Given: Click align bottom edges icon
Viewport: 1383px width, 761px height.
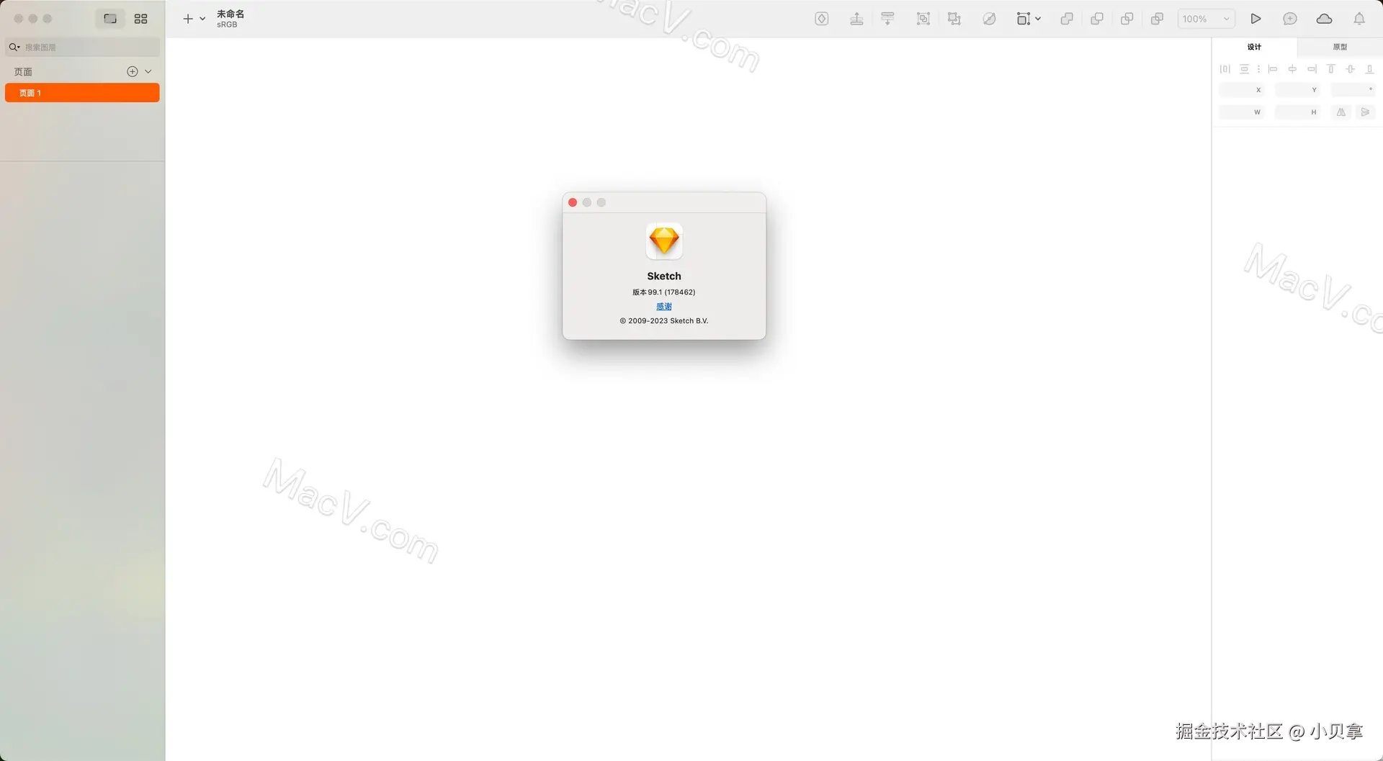Looking at the screenshot, I should pyautogui.click(x=1370, y=69).
